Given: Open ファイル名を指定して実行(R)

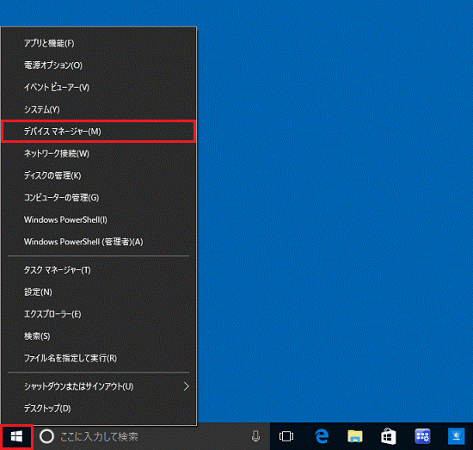Looking at the screenshot, I should tap(99, 358).
